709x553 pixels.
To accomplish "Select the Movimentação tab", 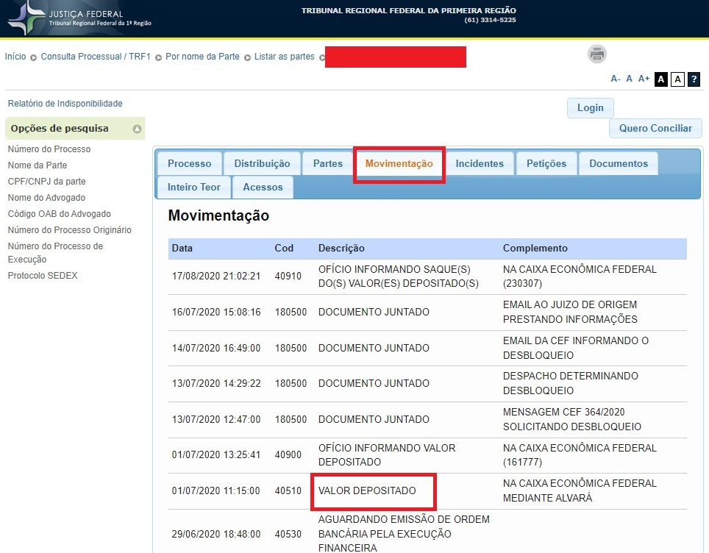I will pyautogui.click(x=399, y=163).
